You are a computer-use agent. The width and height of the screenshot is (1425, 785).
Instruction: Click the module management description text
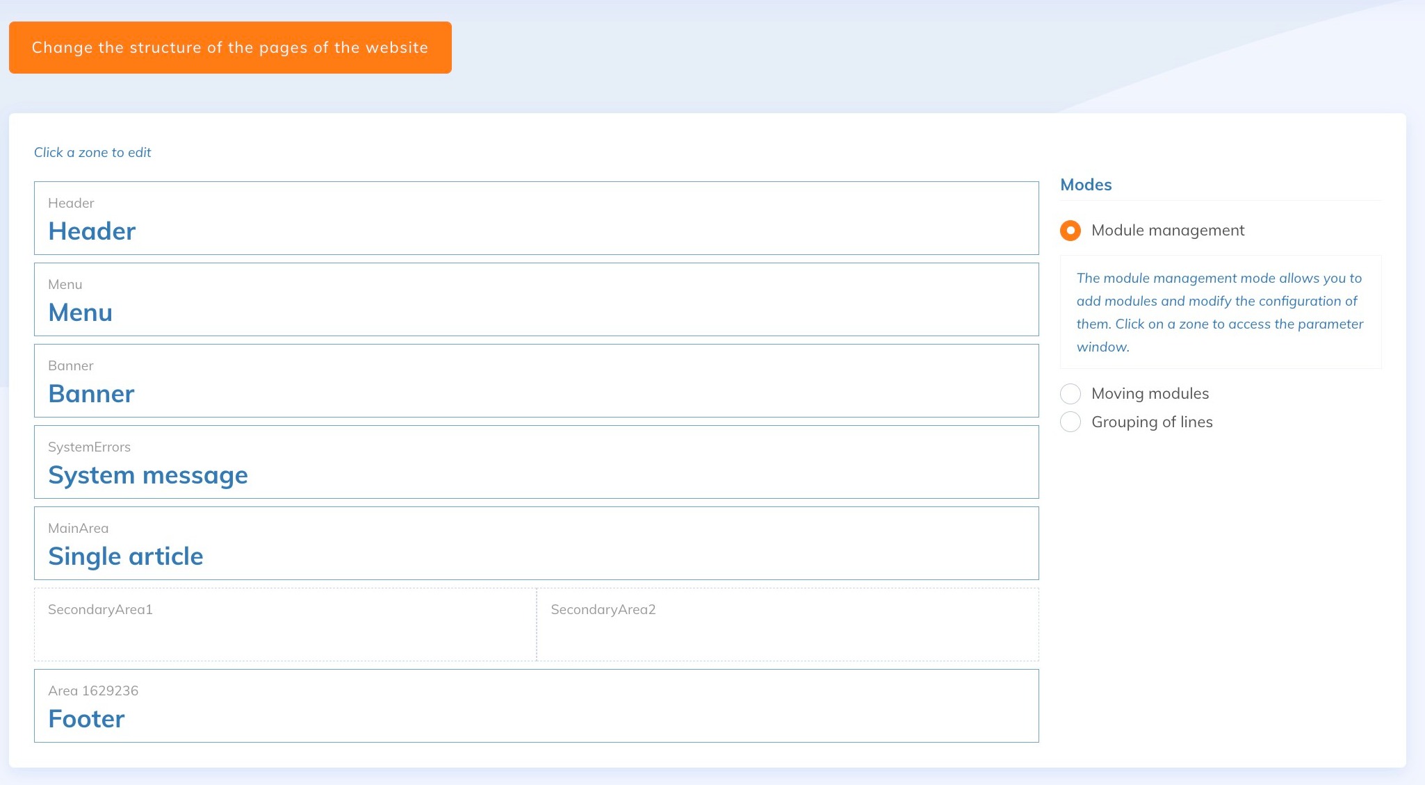(x=1219, y=312)
